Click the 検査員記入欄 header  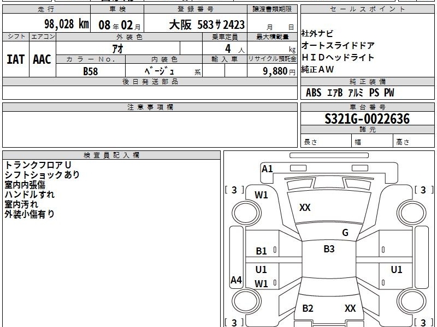(111, 155)
